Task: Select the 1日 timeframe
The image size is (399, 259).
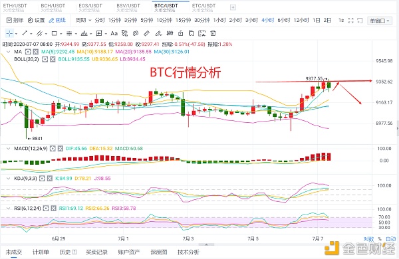Action: 317,20
